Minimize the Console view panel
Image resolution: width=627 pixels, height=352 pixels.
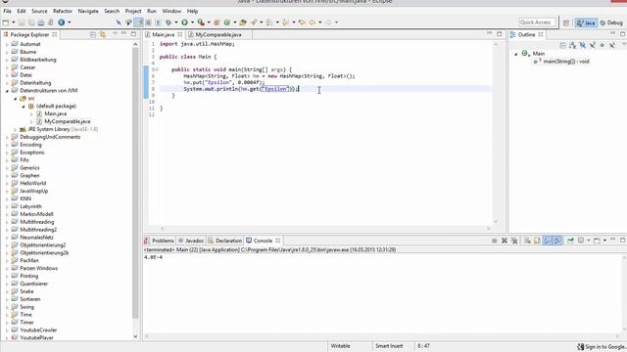tap(612, 240)
